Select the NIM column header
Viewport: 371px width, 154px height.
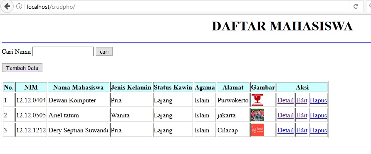pos(31,87)
